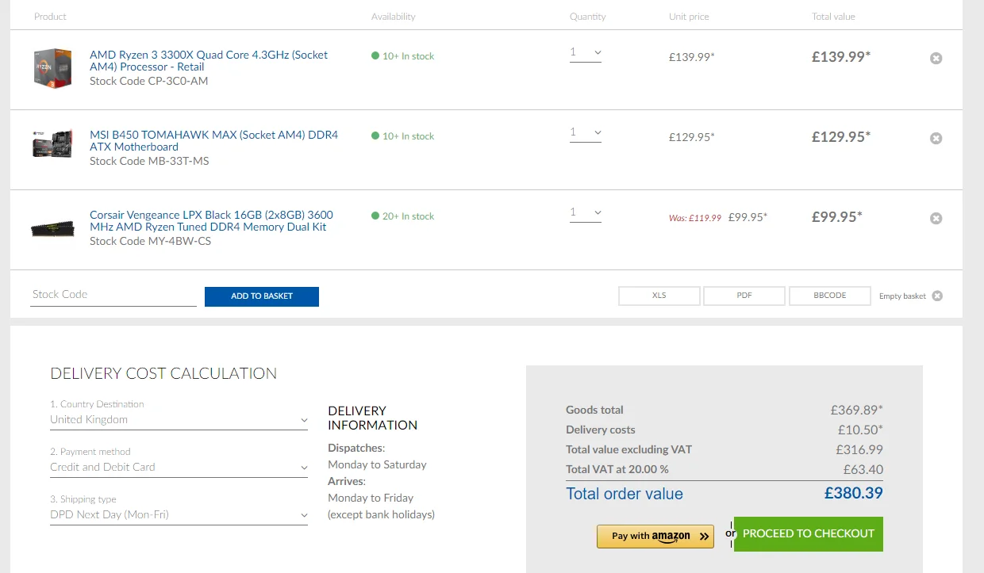Expand the Country Destination dropdown
Image resolution: width=984 pixels, height=573 pixels.
[x=179, y=420]
